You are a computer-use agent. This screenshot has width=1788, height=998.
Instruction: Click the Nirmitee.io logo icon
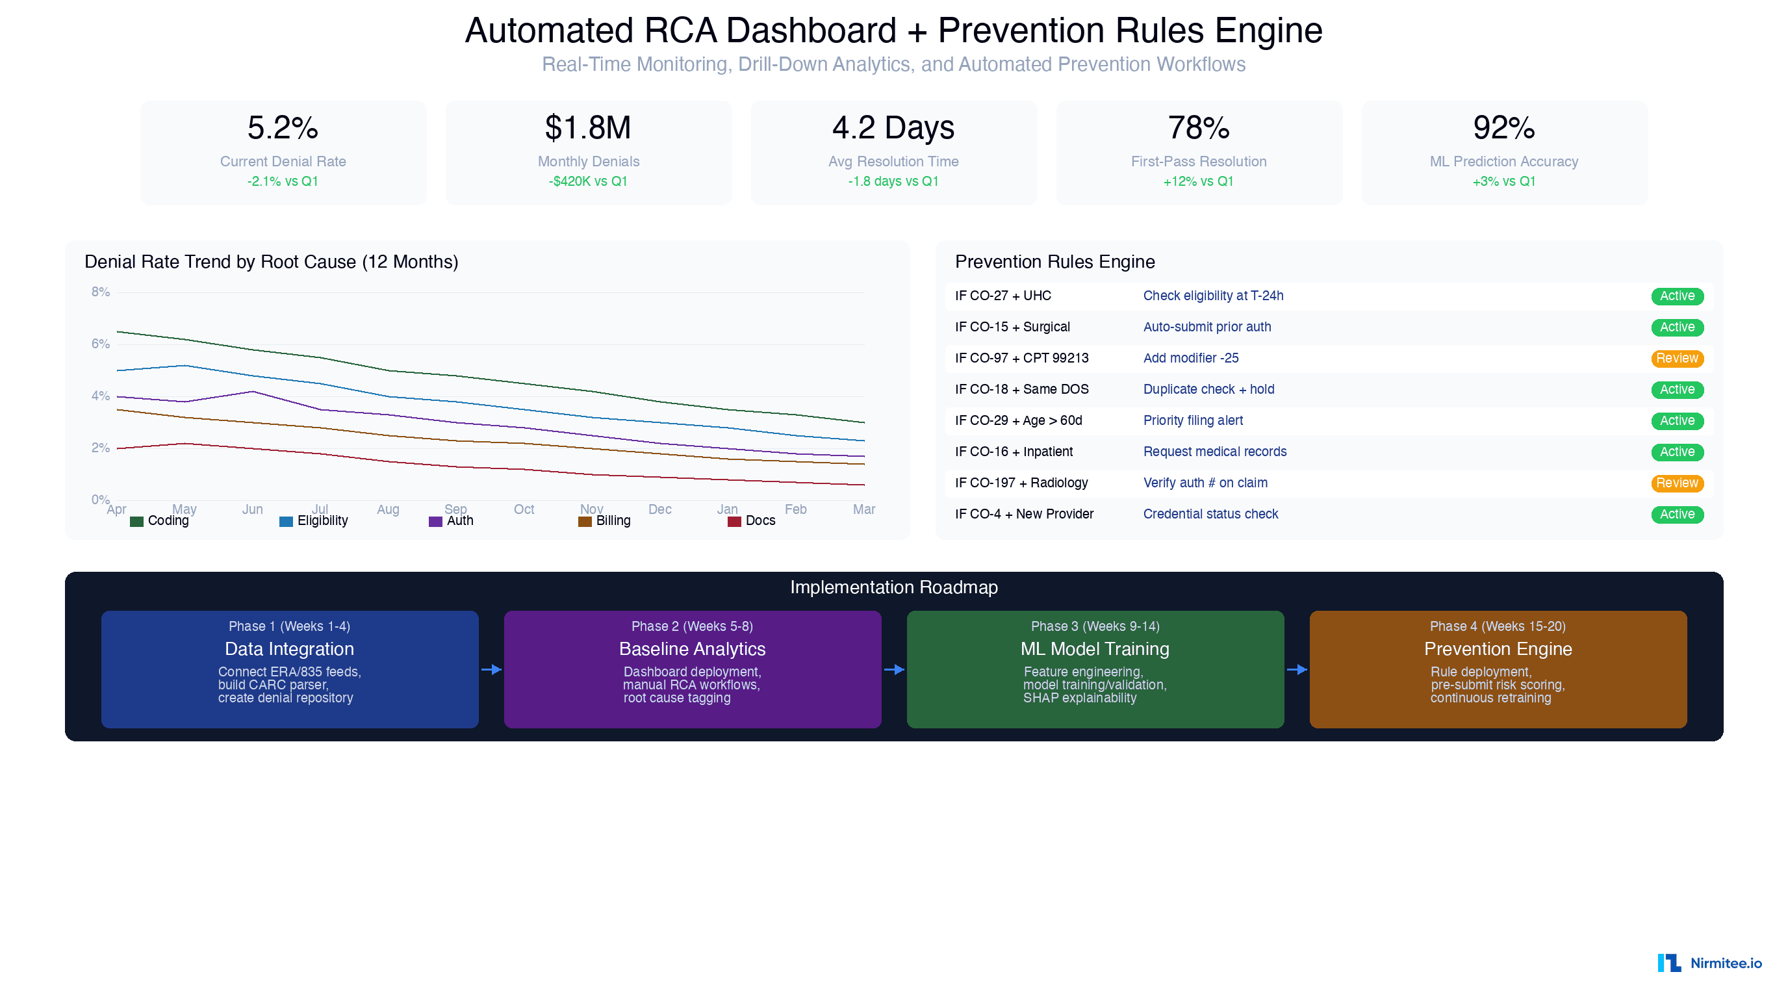tap(1669, 963)
